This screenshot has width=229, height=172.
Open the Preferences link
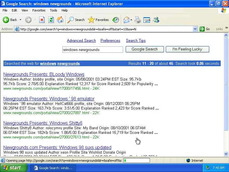(110, 40)
